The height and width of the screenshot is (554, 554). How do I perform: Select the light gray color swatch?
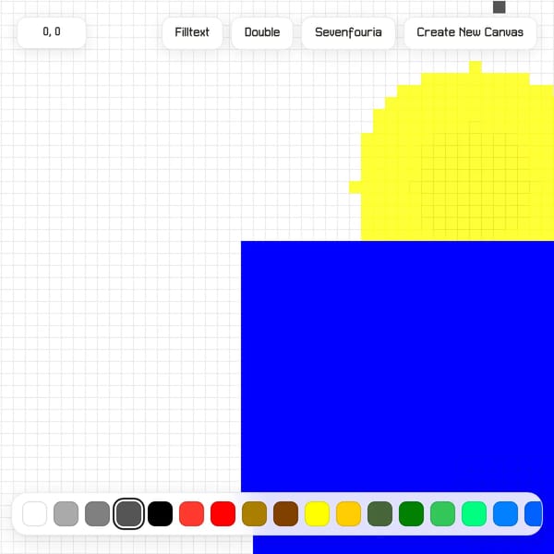pos(66,513)
